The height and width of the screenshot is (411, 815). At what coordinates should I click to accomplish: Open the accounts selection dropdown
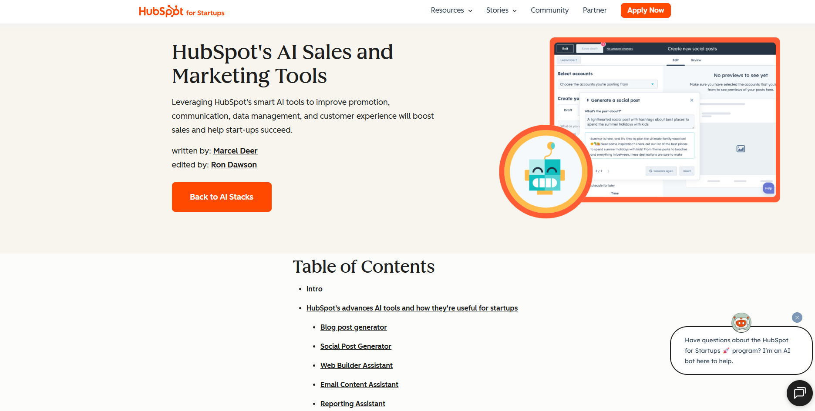point(606,84)
